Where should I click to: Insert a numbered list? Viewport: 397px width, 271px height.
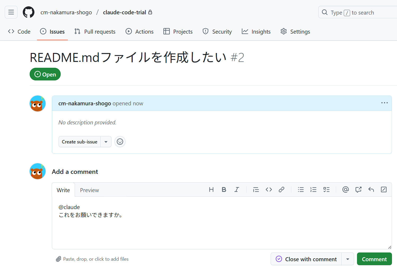click(x=313, y=189)
